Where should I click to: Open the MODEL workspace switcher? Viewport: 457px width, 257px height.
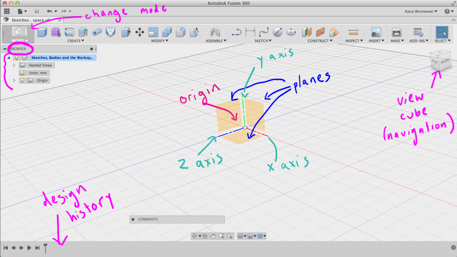[18, 40]
